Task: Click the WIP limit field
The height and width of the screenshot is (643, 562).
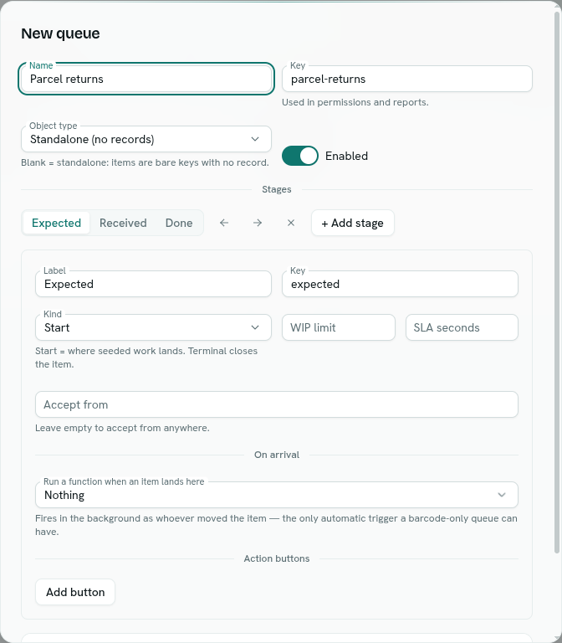Action: (339, 327)
